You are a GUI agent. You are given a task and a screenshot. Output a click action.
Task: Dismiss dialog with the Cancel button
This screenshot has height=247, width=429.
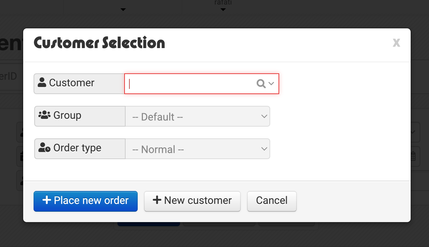click(x=272, y=201)
